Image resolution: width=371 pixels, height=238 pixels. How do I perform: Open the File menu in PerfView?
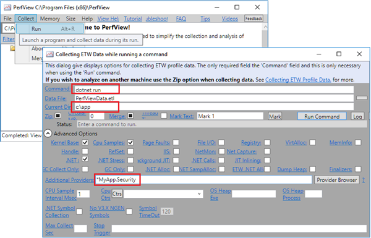[7, 19]
